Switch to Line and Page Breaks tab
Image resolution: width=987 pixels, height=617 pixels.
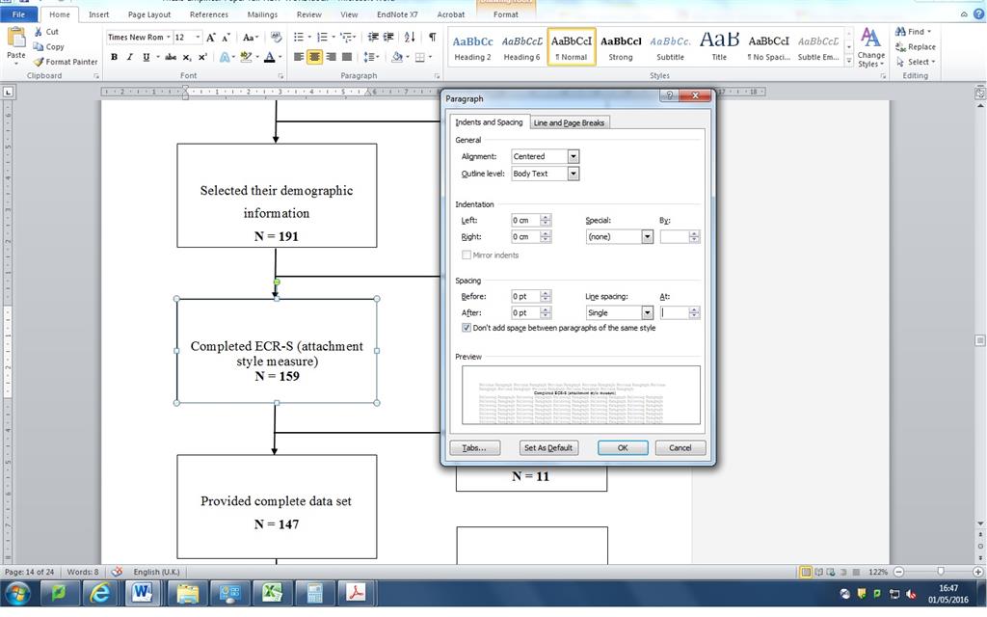tap(569, 122)
